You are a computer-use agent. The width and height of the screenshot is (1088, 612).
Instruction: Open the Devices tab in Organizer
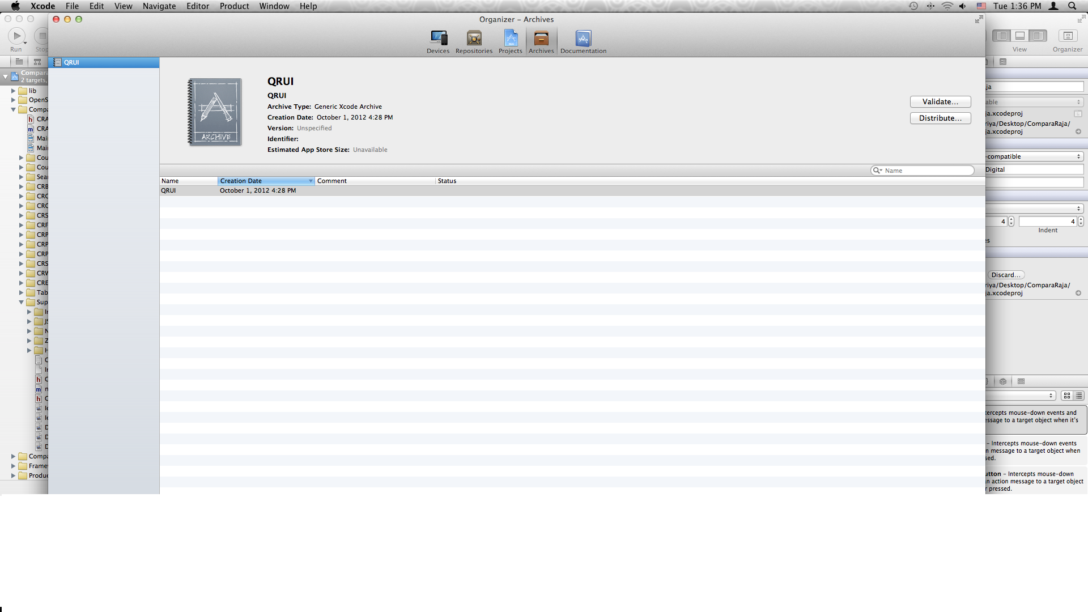coord(438,42)
